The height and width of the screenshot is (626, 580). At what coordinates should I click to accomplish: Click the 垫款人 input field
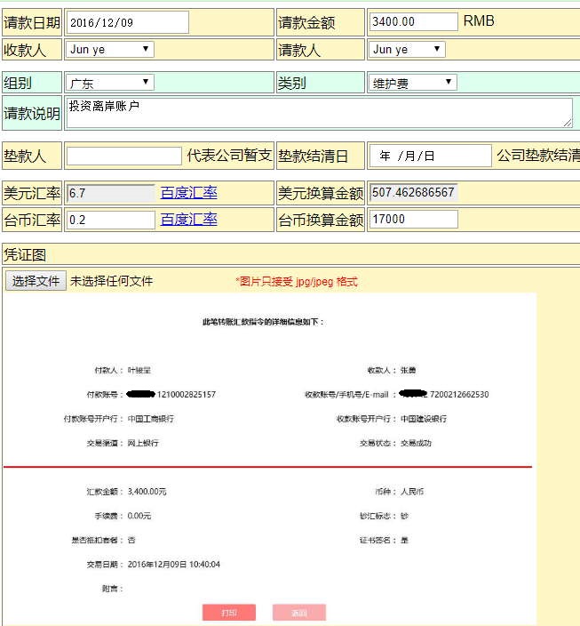pyautogui.click(x=124, y=156)
